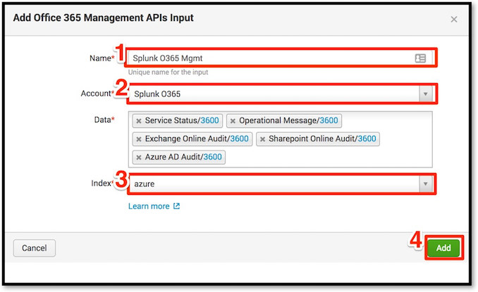
Task: Click the external link icon beside Learn more
Action: 176,206
